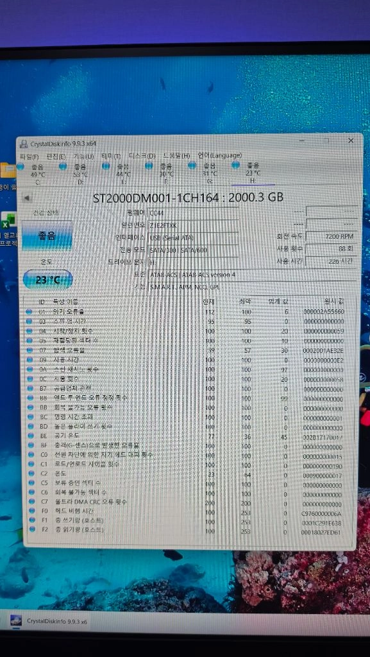Click the interface field USB (Serial ATA)
370x657 pixels.
194,237
